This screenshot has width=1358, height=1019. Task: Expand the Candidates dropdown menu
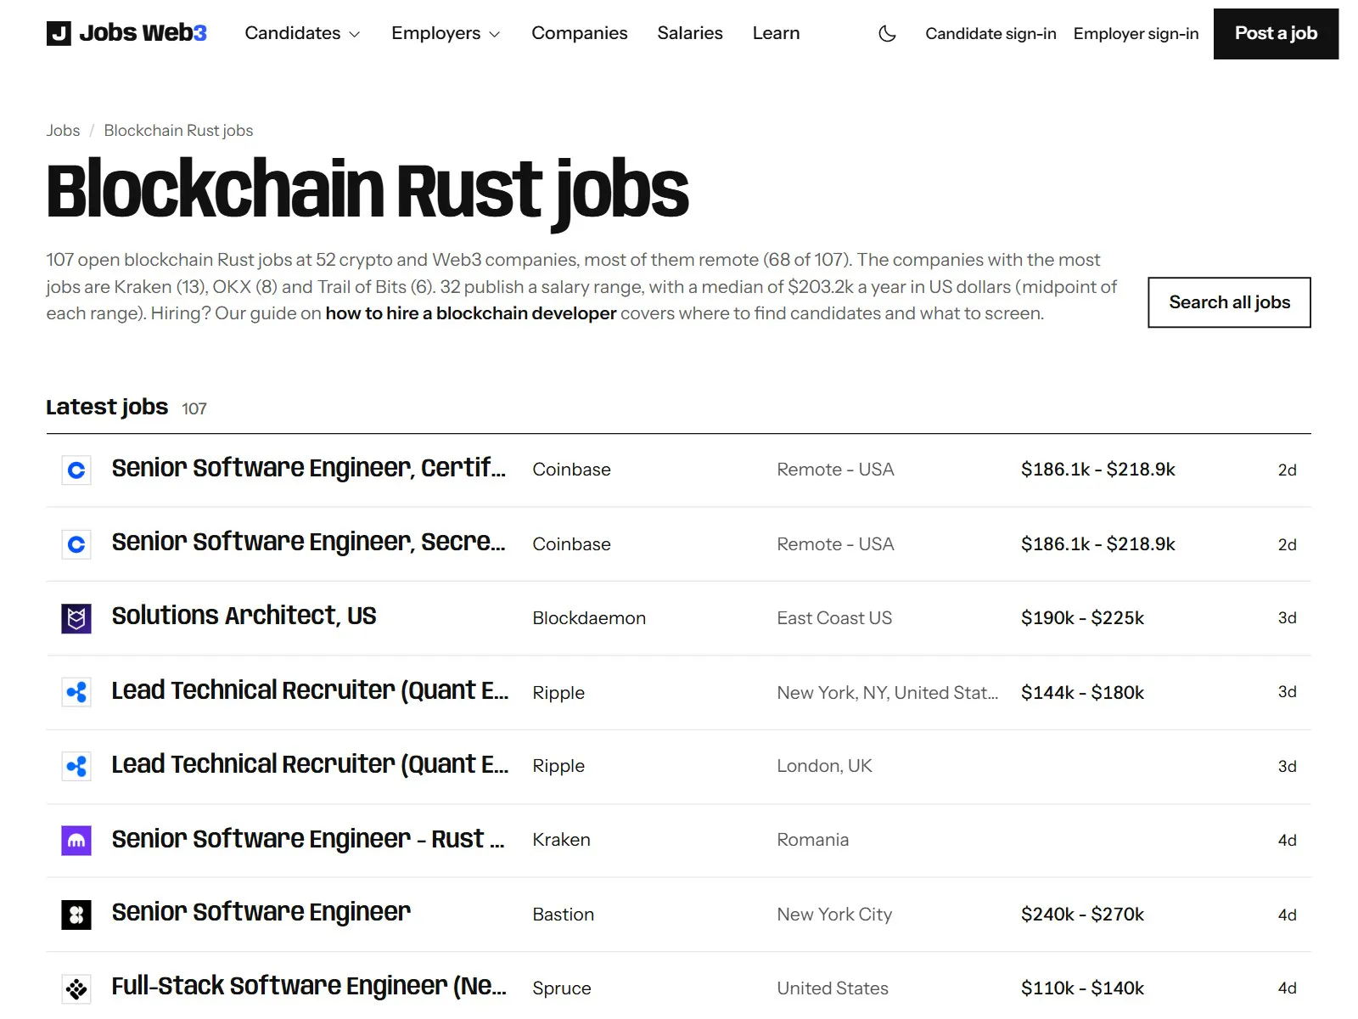(302, 33)
